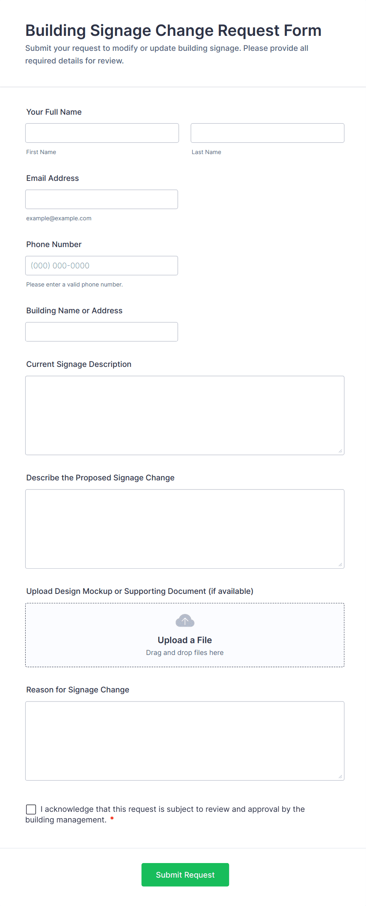
Task: Click the First Name input field
Action: [102, 133]
